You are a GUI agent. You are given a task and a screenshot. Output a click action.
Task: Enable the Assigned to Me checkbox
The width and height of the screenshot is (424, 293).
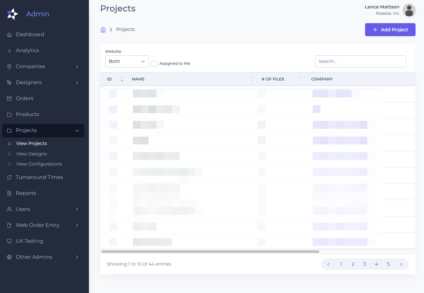click(x=154, y=64)
